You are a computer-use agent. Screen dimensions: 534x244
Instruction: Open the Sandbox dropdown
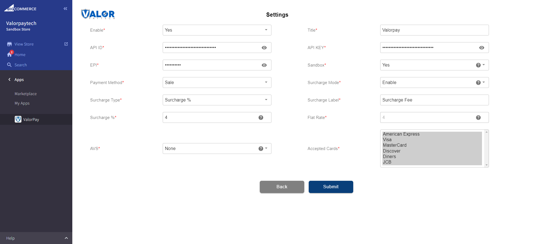click(x=434, y=65)
